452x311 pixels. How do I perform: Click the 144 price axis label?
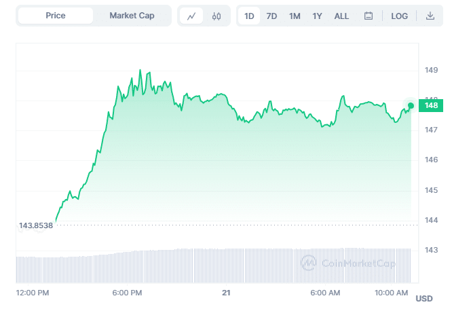pyautogui.click(x=431, y=220)
